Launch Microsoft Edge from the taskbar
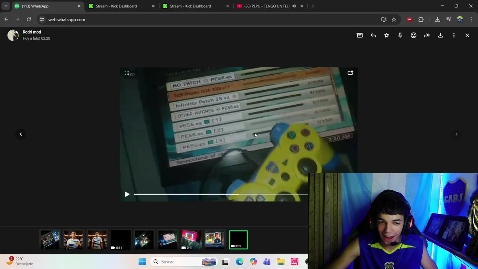Screen dimensions: 478x269 tap(239, 262)
